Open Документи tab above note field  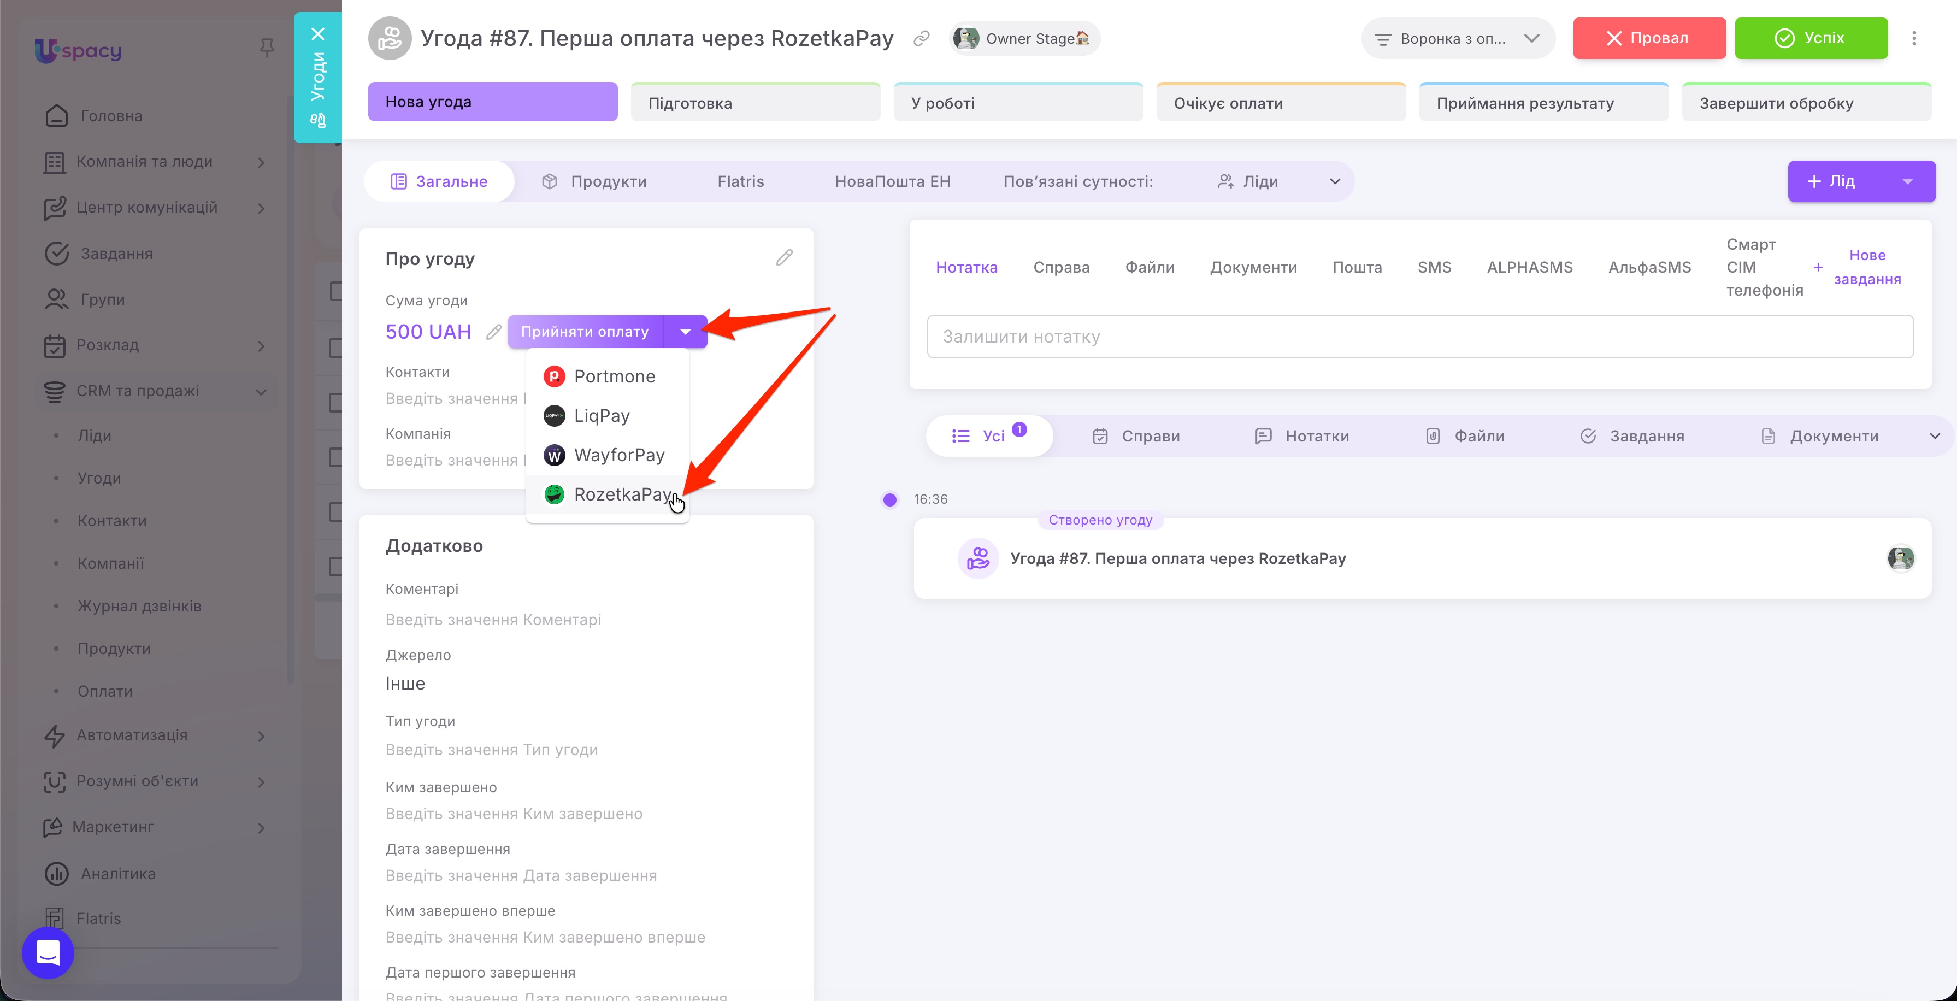1253,268
